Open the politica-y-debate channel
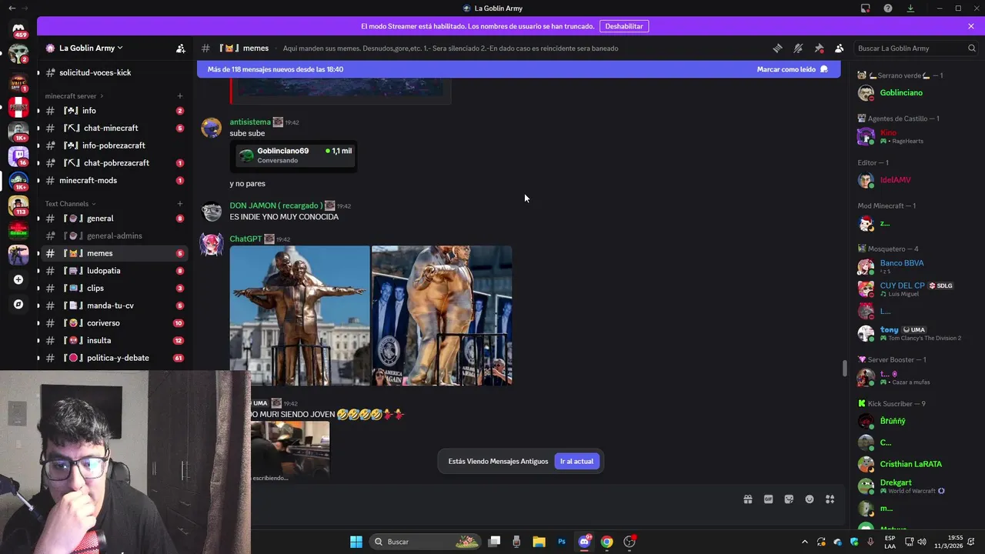985x554 pixels. click(114, 358)
